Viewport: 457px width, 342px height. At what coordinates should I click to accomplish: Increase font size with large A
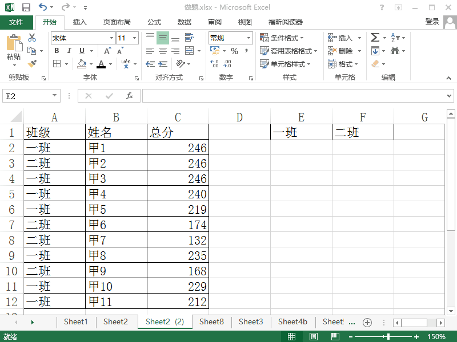(107, 51)
